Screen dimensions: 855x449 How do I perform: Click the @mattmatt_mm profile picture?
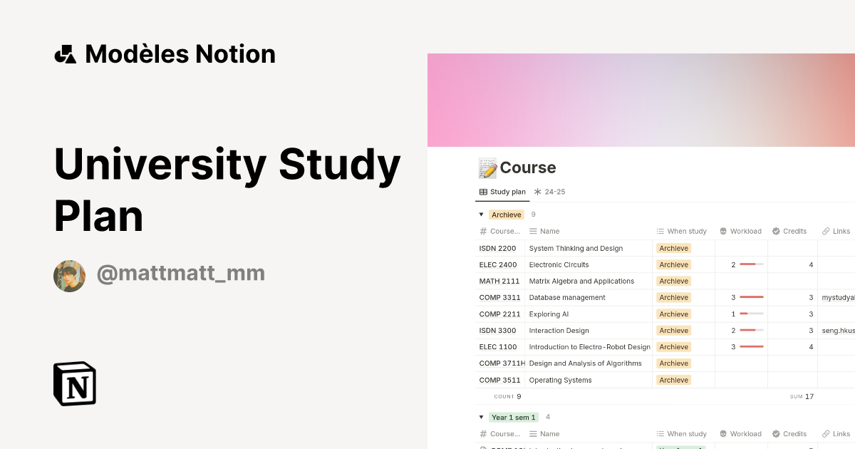(69, 276)
